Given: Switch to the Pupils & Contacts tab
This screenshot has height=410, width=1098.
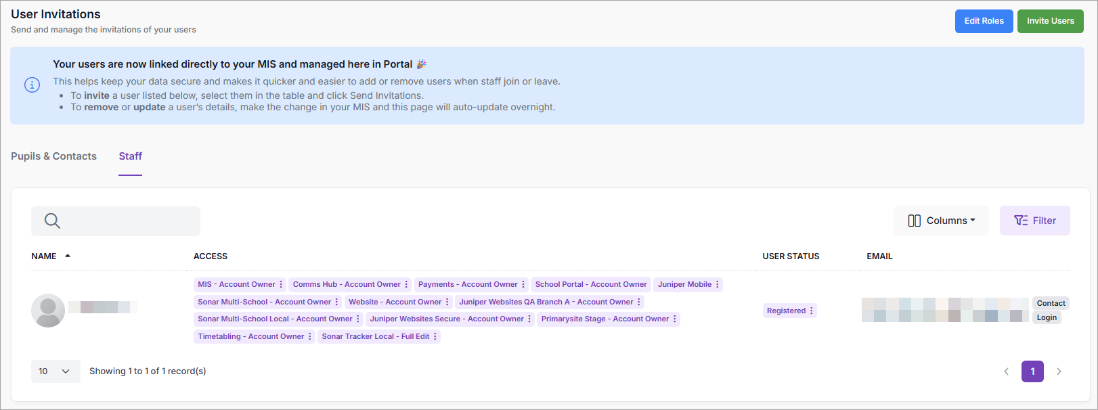Looking at the screenshot, I should click(53, 156).
